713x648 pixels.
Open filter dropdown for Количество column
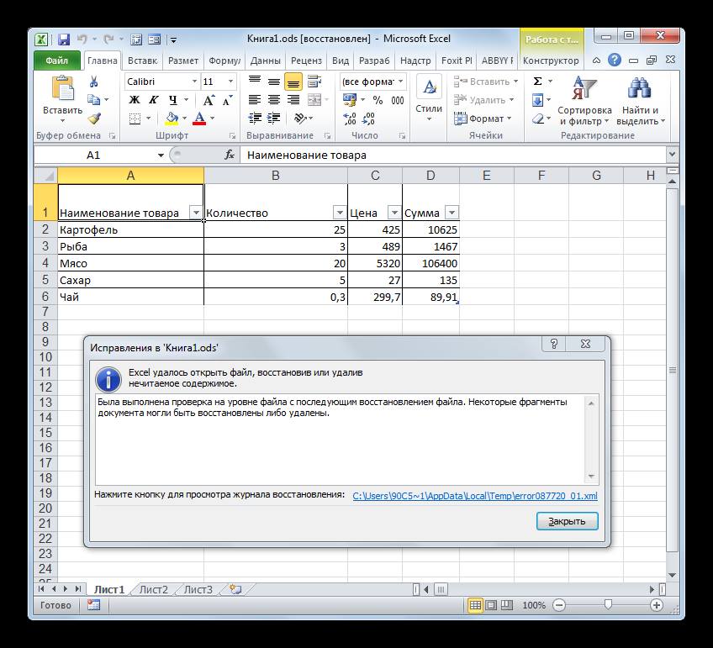pos(340,213)
